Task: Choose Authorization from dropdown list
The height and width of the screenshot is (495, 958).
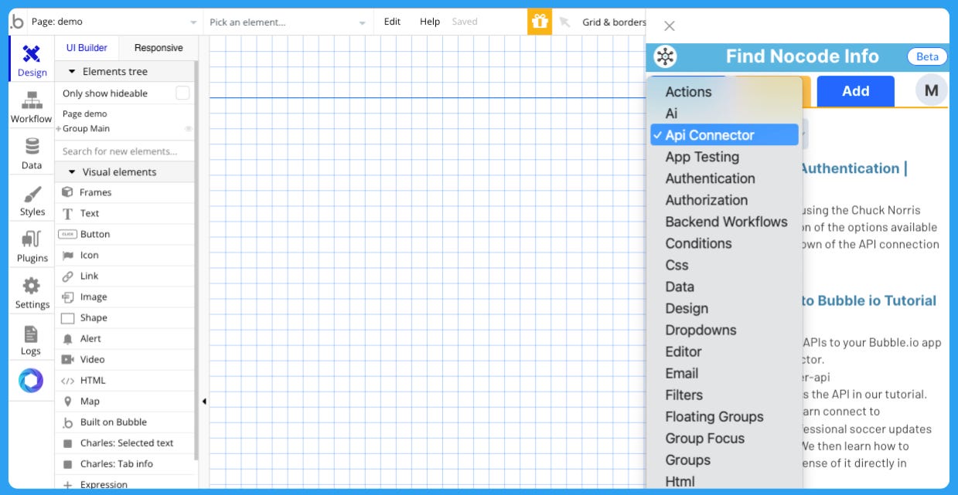Action: [724, 200]
